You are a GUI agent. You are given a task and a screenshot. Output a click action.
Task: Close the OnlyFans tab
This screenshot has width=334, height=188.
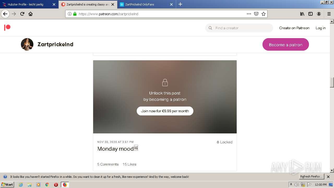171,4
